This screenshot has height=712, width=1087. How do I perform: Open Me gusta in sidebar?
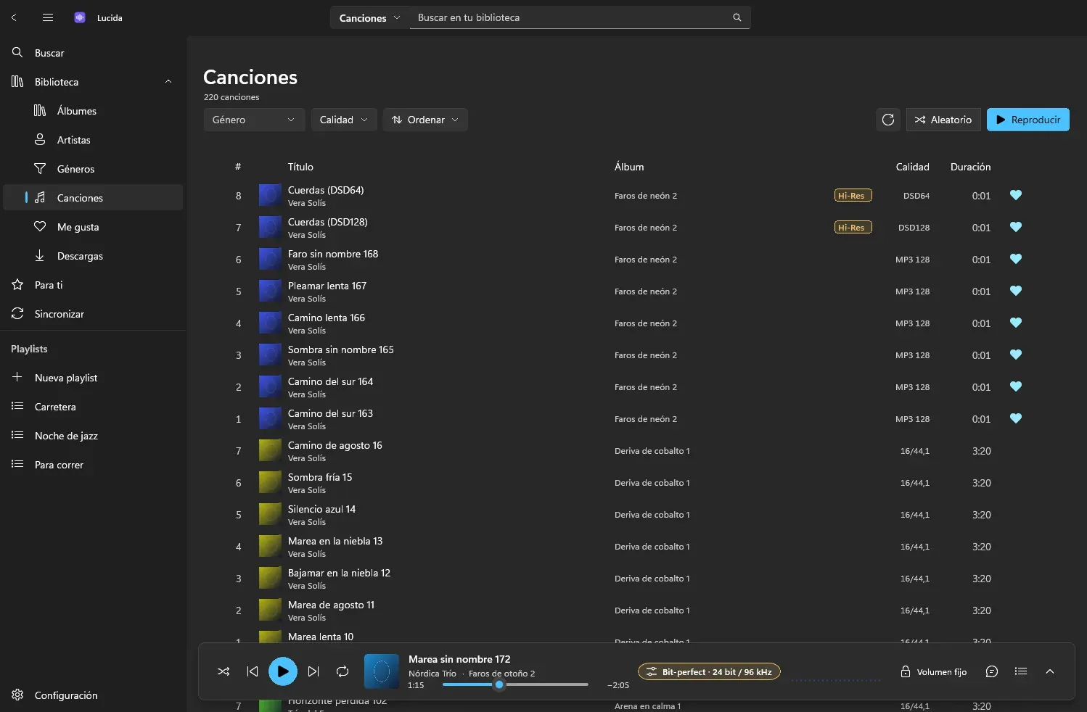(93, 227)
